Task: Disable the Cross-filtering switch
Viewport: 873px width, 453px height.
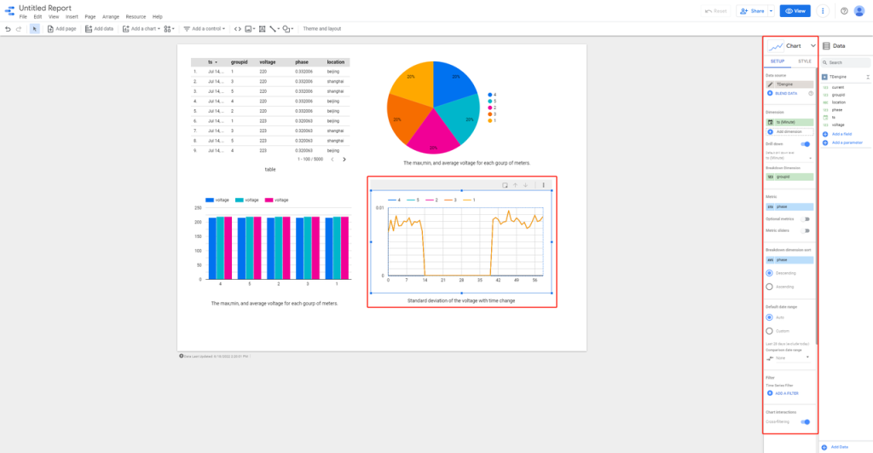Action: tap(805, 421)
